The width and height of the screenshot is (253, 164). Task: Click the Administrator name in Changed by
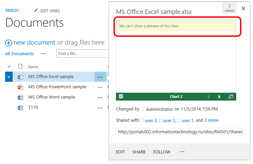click(160, 109)
